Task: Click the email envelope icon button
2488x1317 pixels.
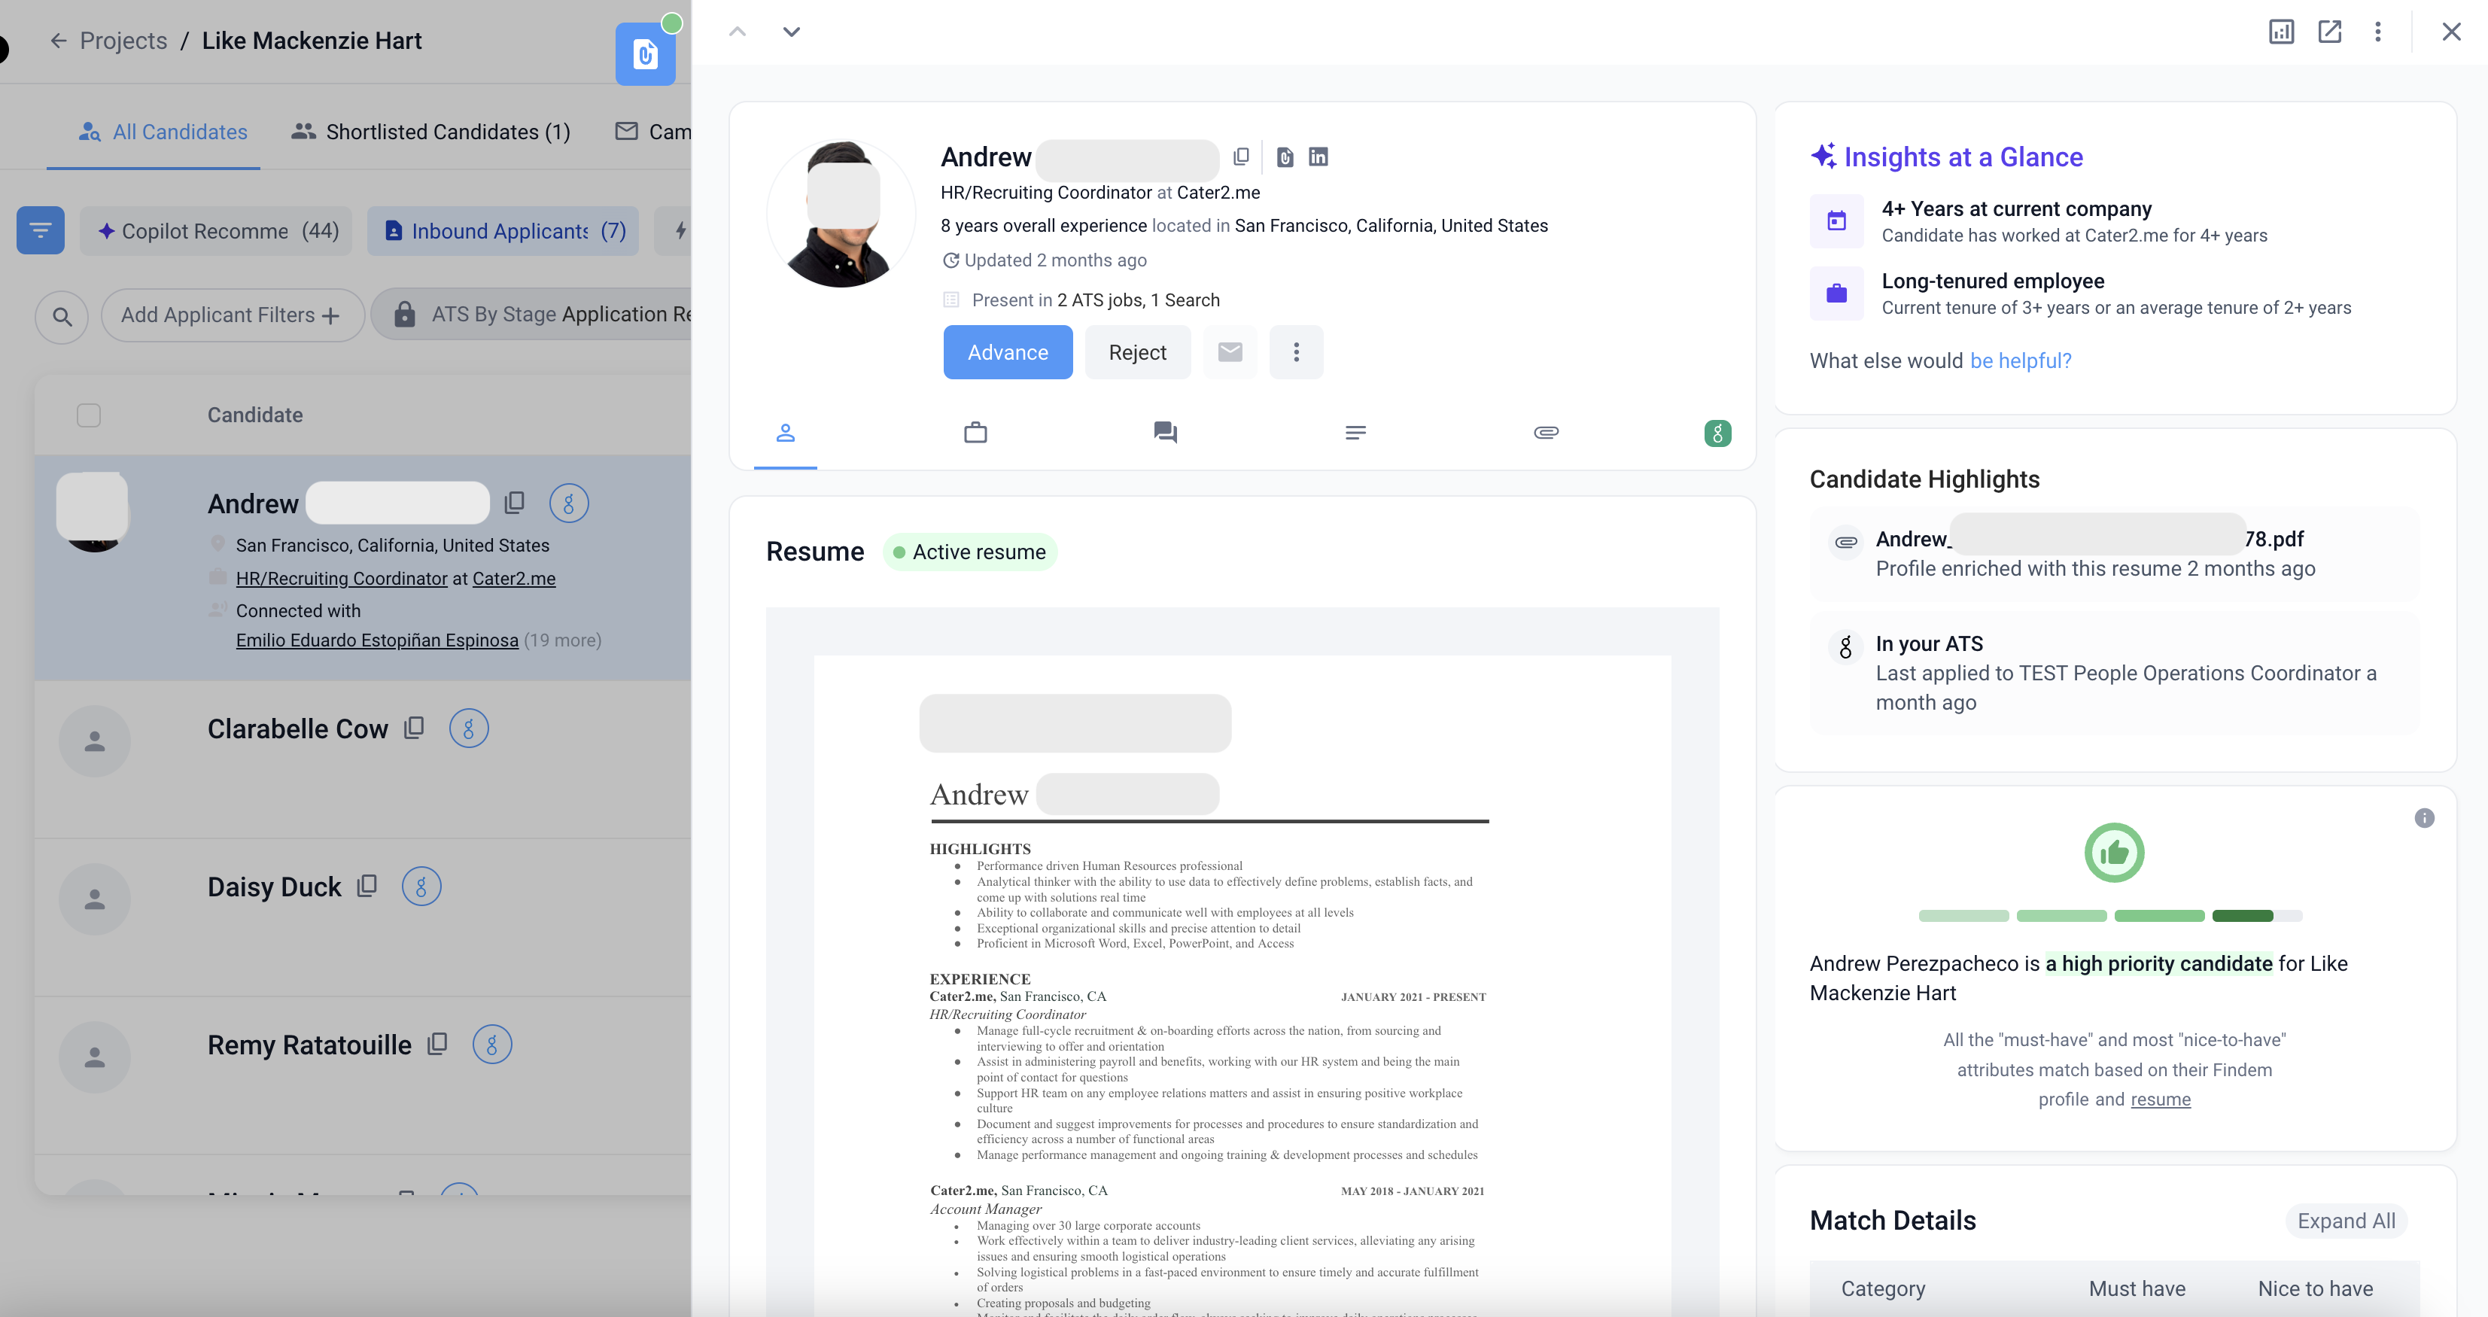Action: click(1230, 352)
